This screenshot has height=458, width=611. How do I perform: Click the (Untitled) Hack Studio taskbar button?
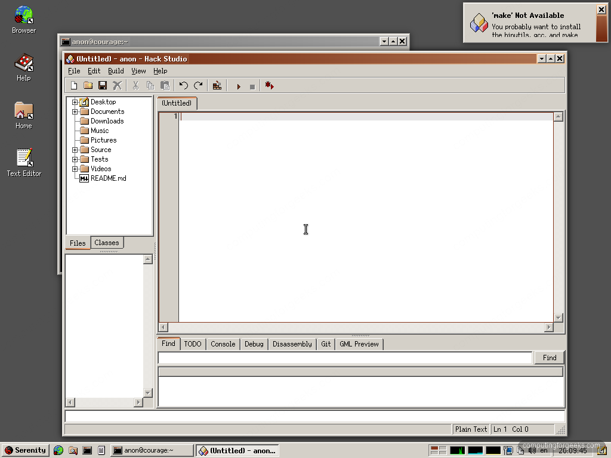[237, 451]
